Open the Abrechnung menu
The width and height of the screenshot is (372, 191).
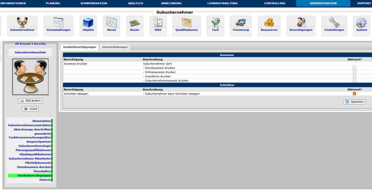tap(171, 3)
